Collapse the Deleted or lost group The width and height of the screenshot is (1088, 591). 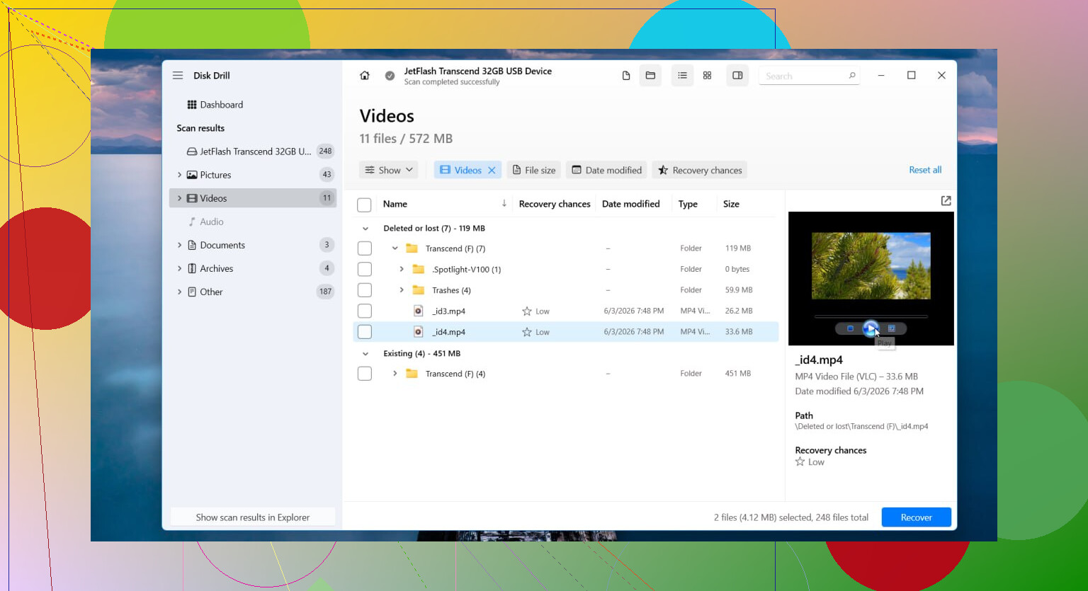coord(365,229)
